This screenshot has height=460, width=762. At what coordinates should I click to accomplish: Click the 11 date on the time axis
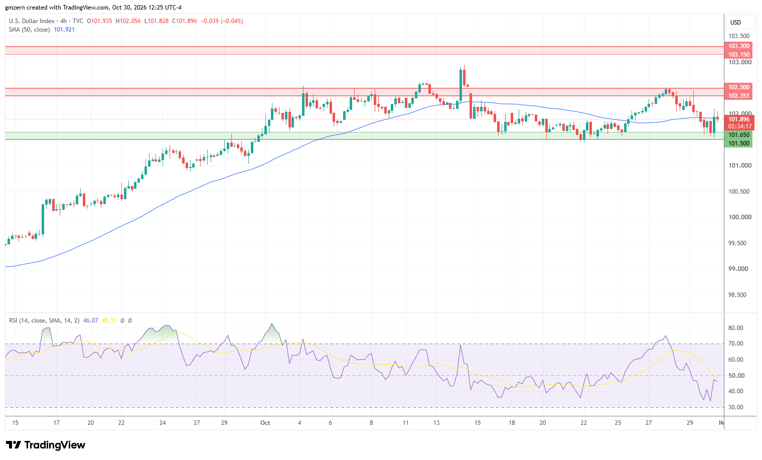coord(405,423)
